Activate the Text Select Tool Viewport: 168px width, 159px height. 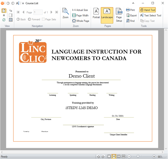click(x=151, y=15)
